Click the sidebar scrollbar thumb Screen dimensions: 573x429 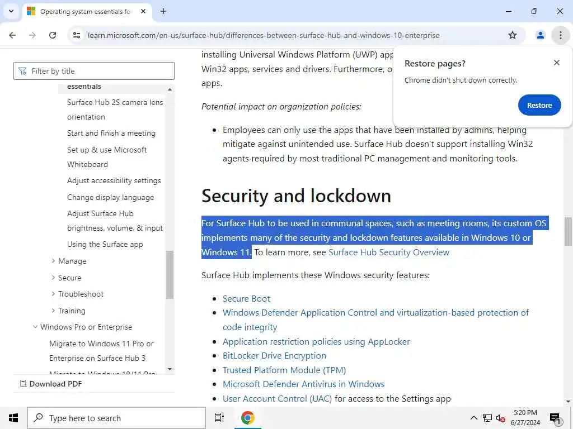[170, 275]
